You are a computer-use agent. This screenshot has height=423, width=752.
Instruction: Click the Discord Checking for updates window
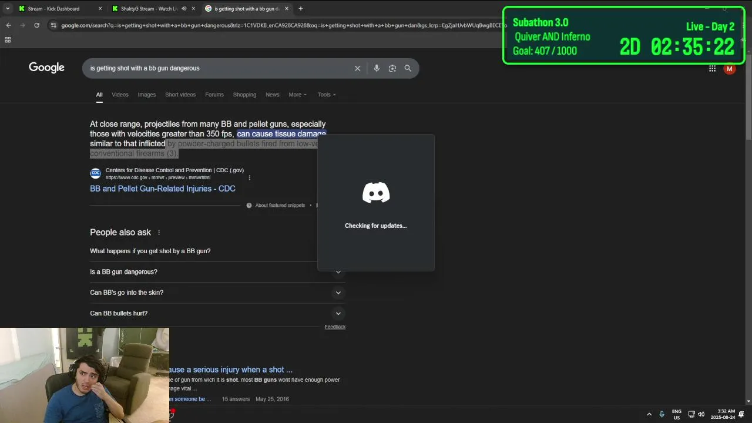tap(376, 203)
